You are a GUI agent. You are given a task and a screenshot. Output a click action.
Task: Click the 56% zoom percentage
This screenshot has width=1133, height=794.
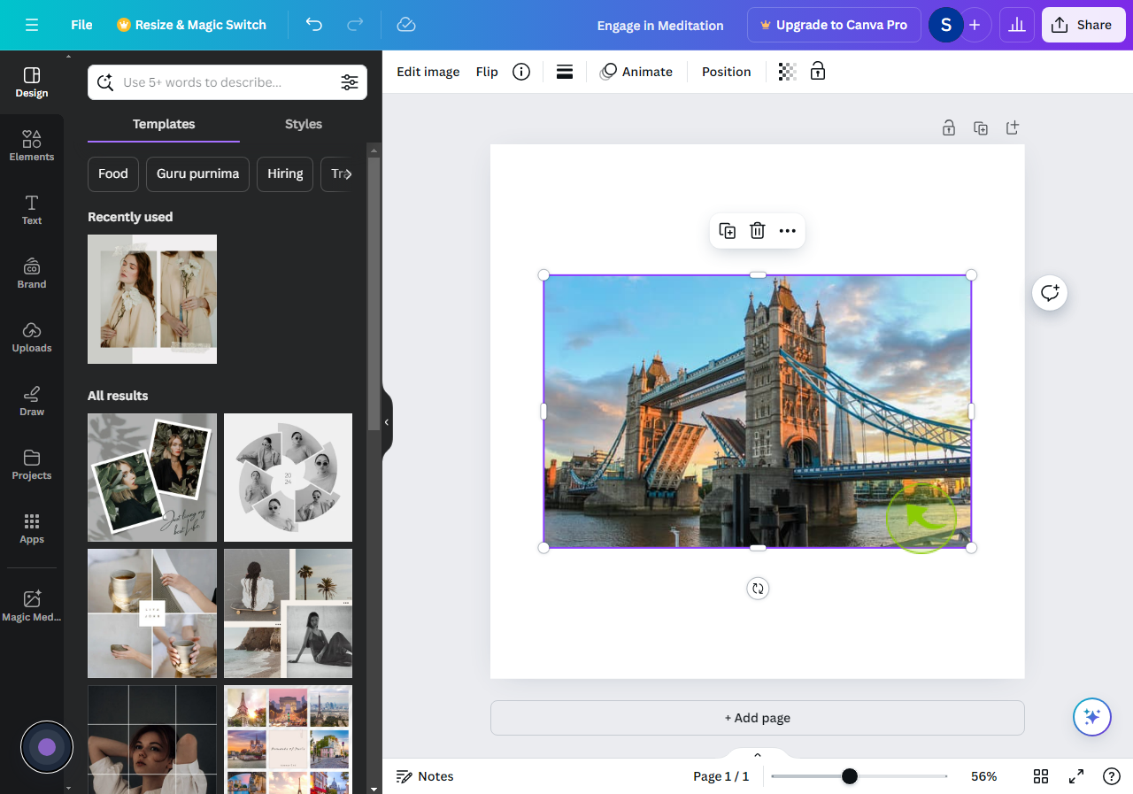pos(983,776)
